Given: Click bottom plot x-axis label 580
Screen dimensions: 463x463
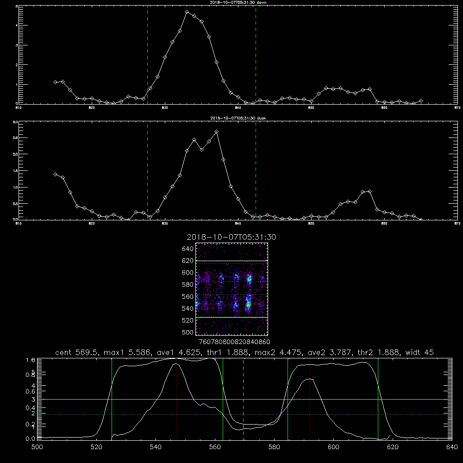Looking at the screenshot, I should tap(274, 447).
